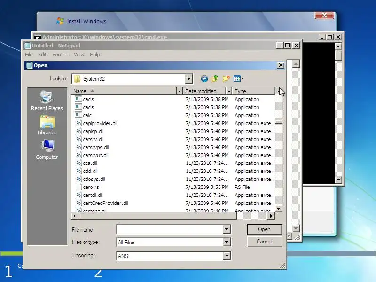This screenshot has height=282, width=376.
Task: Click the file list vertical scrollbar thumb
Action: pos(279,122)
